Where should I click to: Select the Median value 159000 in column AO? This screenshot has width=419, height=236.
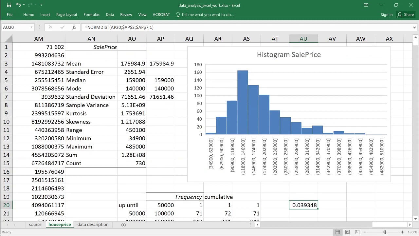click(132, 80)
